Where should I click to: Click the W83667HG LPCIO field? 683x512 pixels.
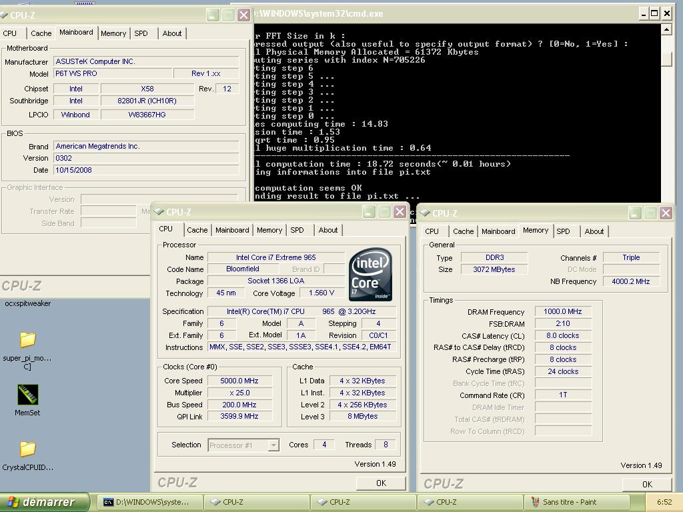click(x=147, y=115)
